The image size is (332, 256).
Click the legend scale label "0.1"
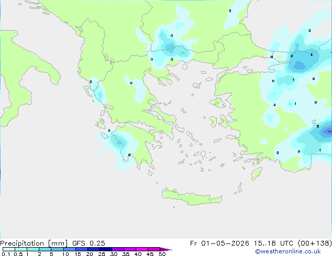click(x=6, y=254)
